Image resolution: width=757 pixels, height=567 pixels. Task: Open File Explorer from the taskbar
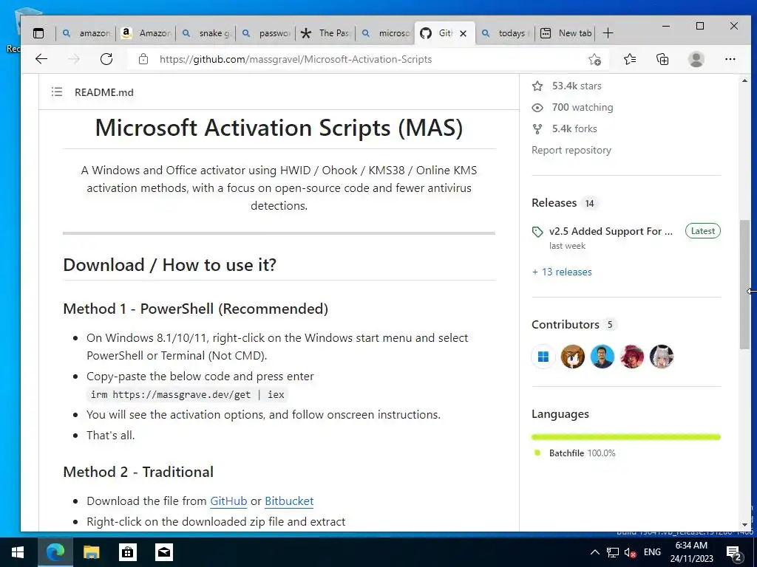[x=91, y=552]
